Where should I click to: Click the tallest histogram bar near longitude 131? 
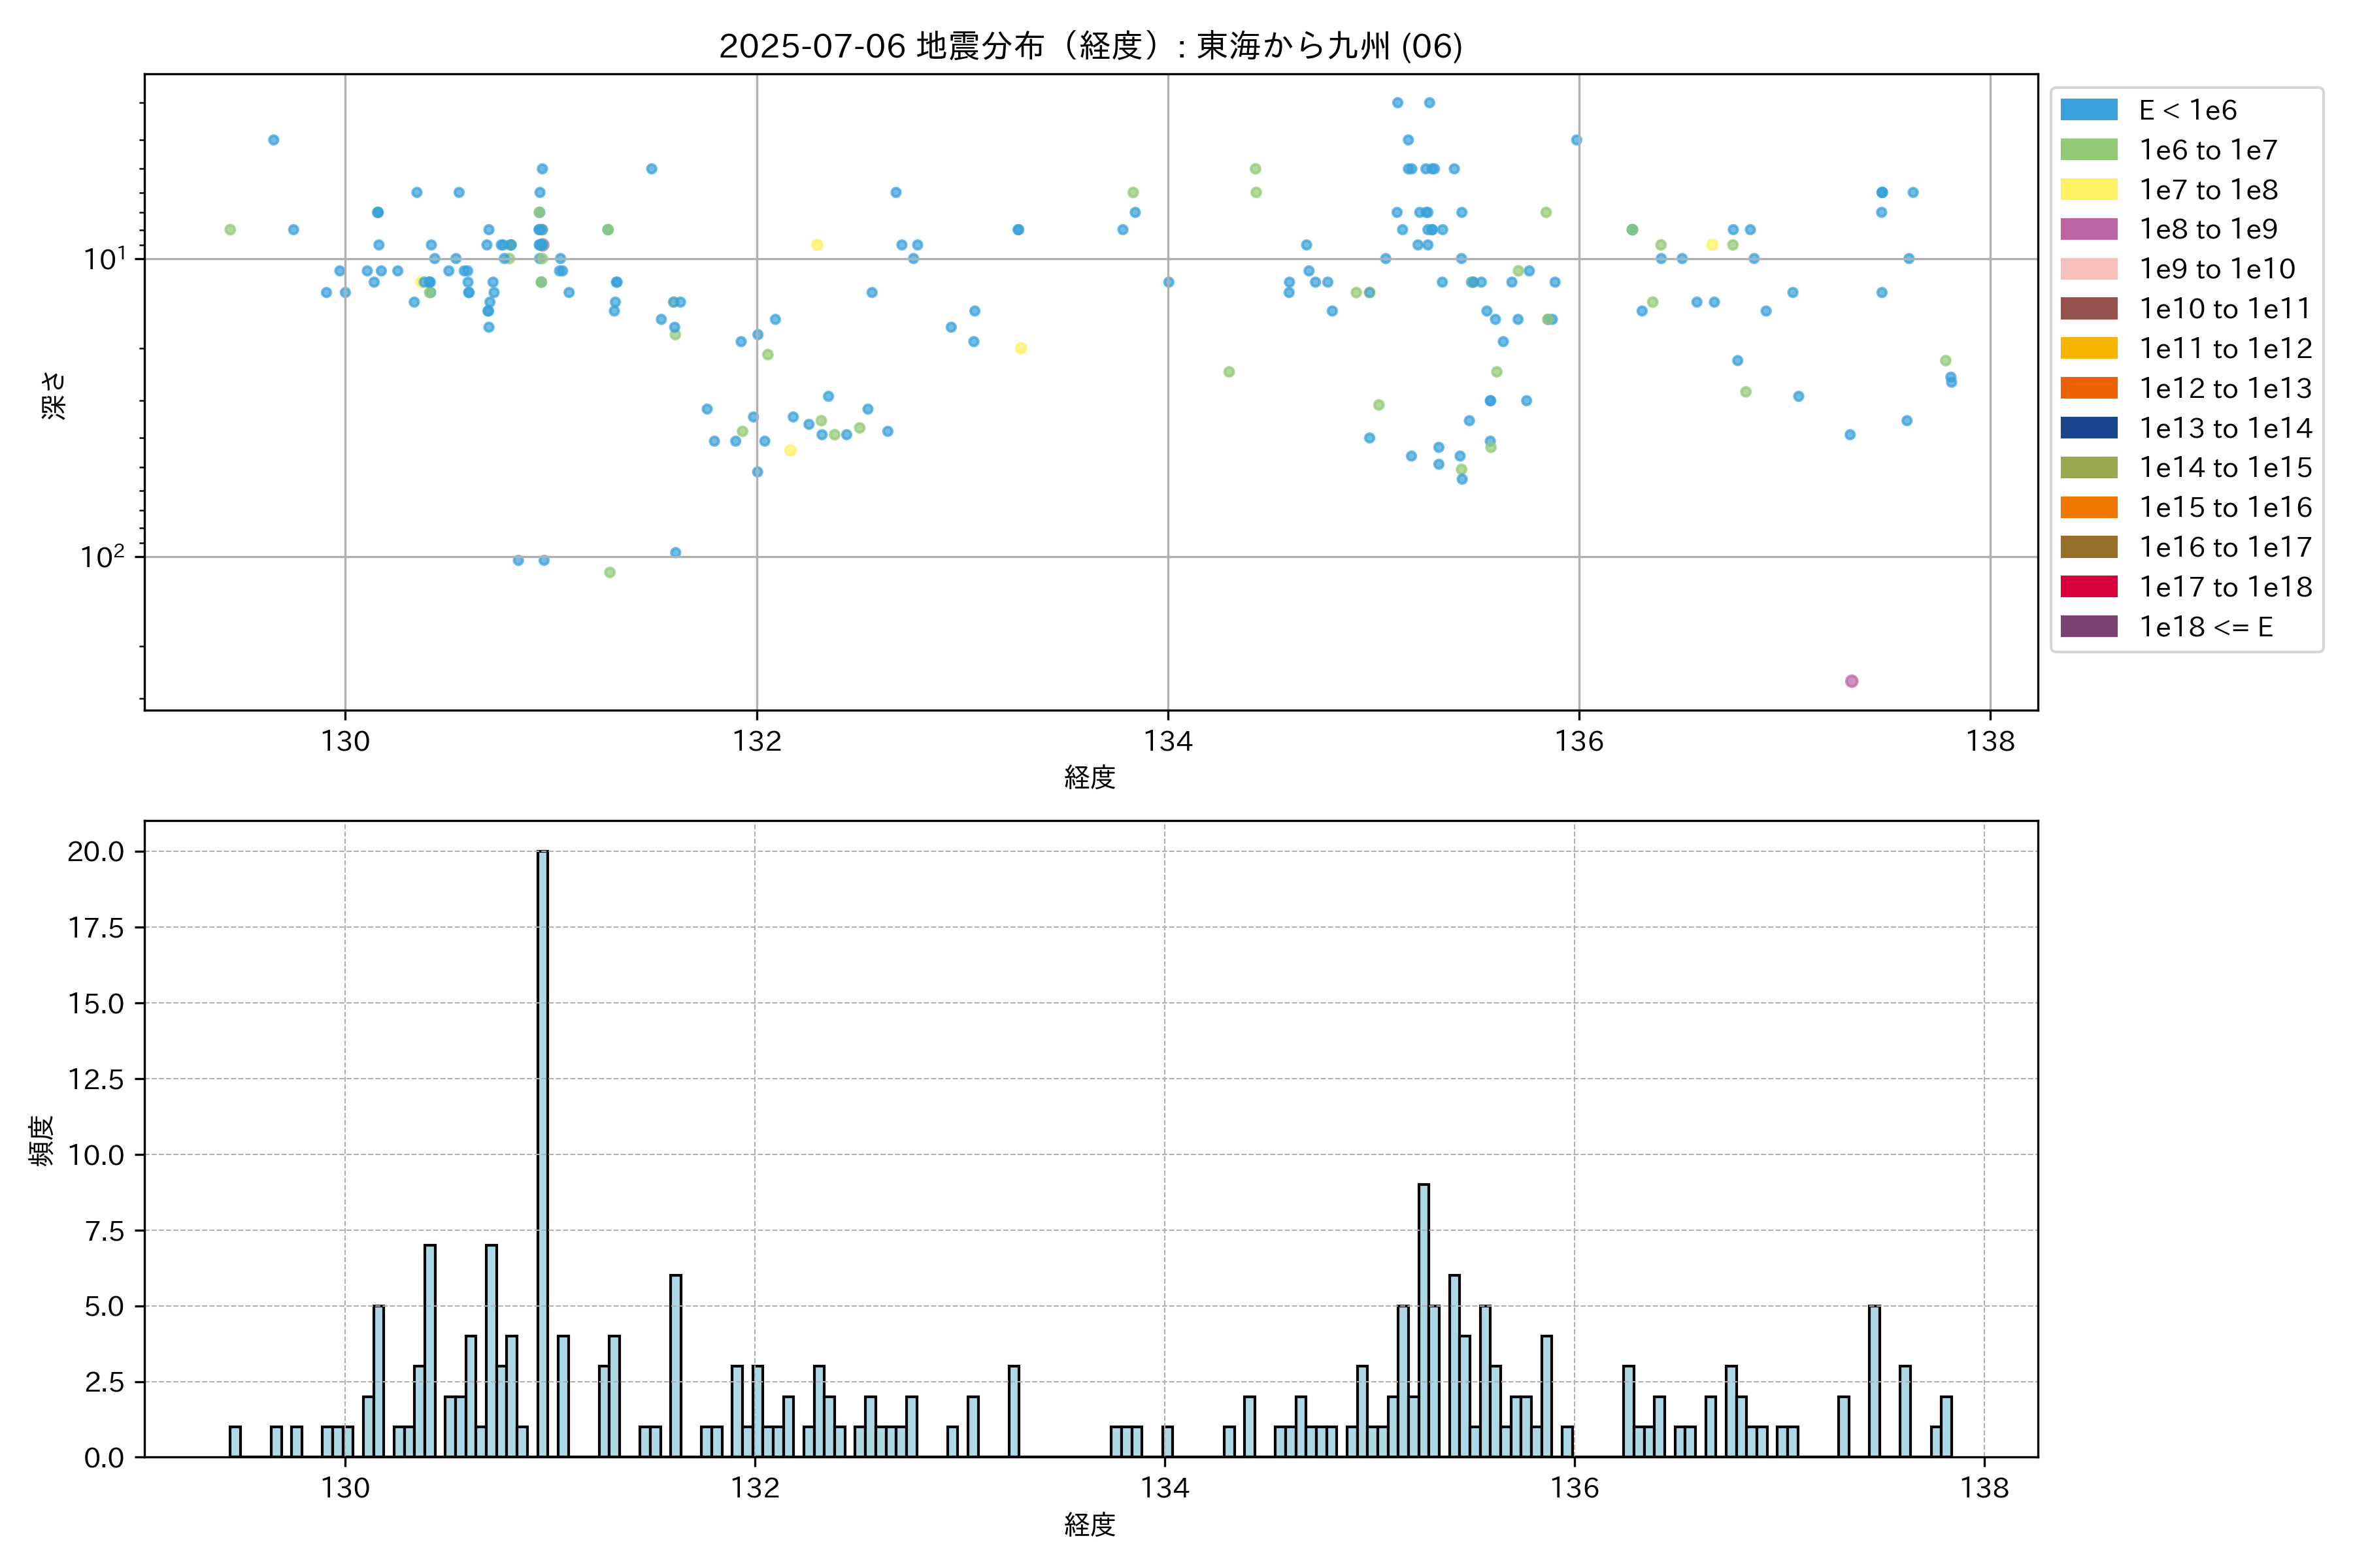click(x=542, y=1154)
